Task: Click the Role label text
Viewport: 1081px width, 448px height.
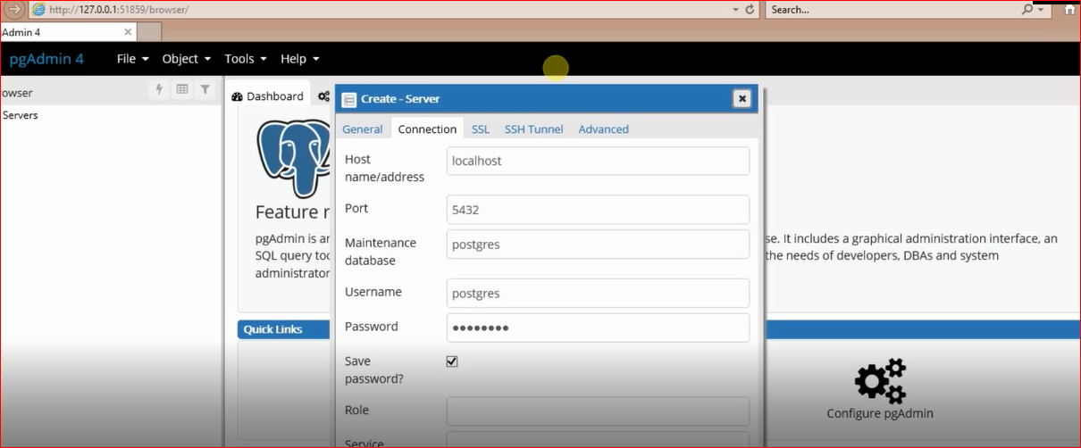Action: click(x=356, y=411)
